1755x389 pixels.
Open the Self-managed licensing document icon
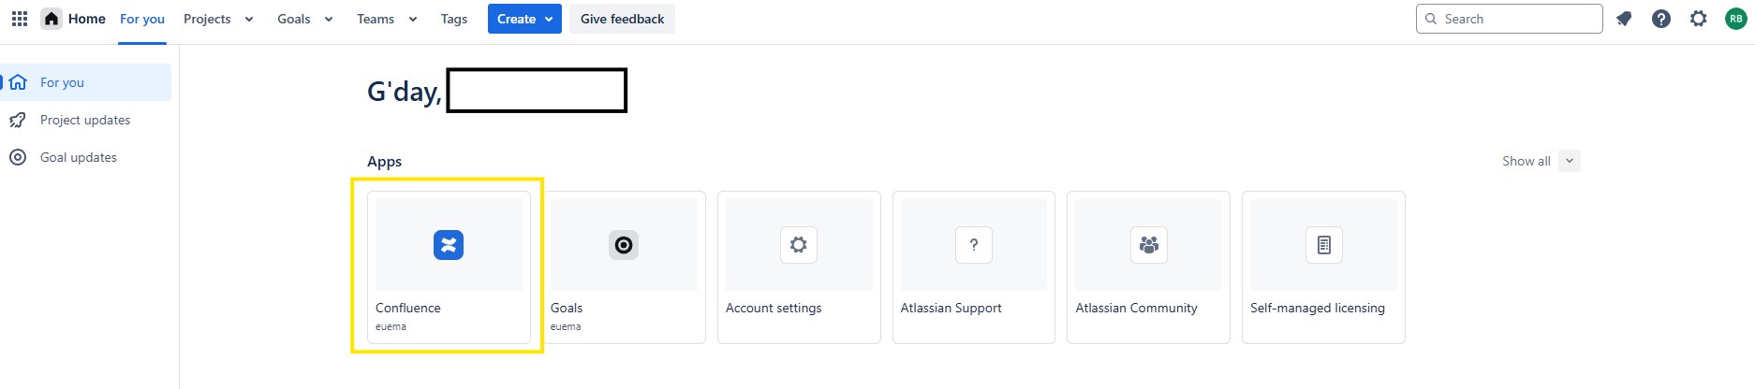pyautogui.click(x=1324, y=245)
